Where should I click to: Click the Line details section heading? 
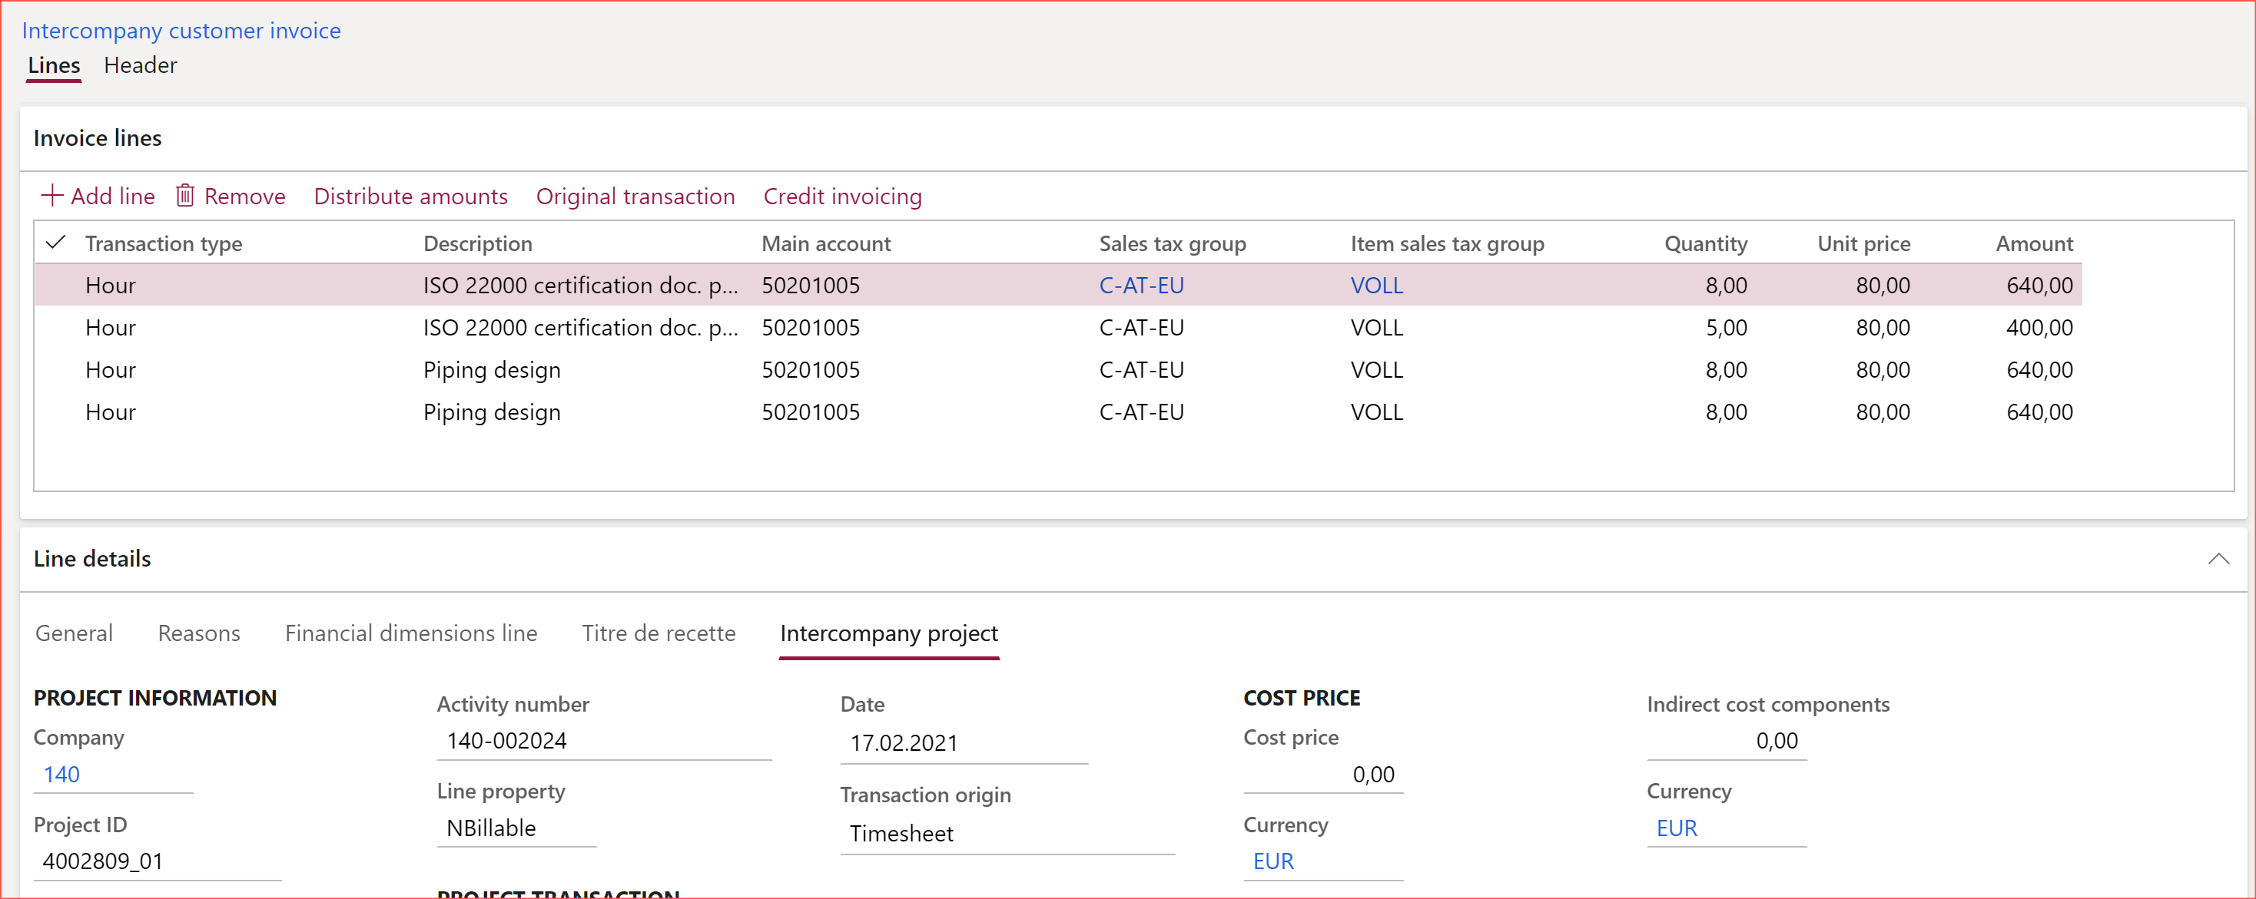[92, 558]
